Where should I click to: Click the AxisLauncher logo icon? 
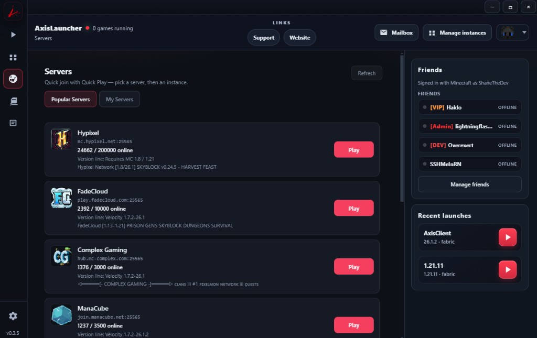13,12
